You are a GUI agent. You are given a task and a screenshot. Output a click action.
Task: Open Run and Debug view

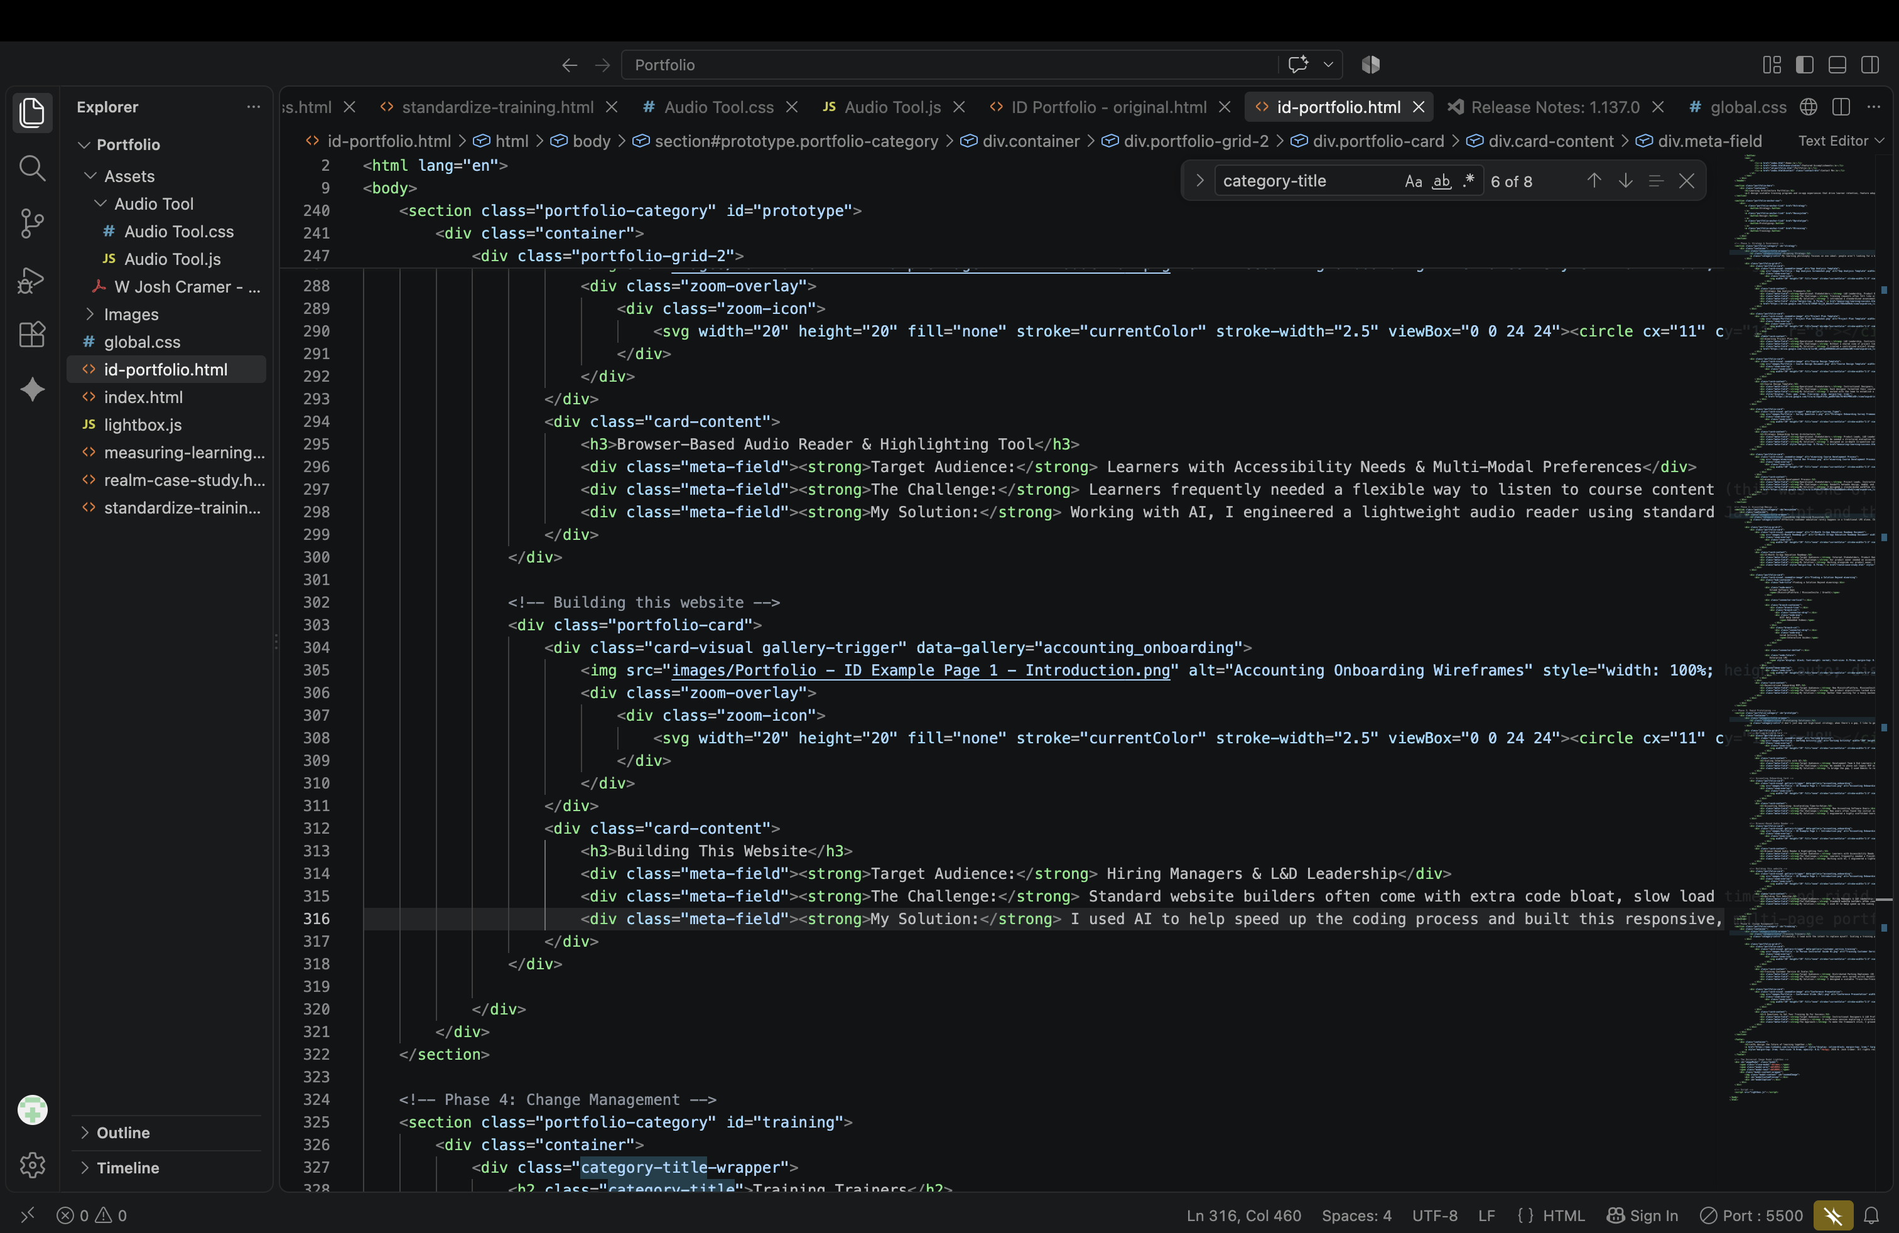coord(32,279)
